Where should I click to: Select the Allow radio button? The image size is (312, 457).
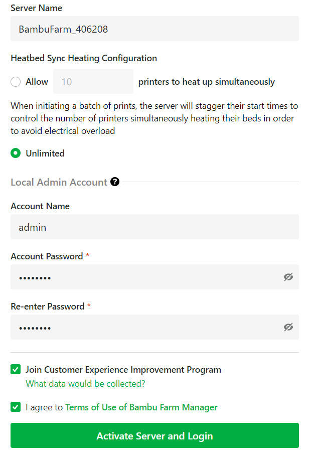click(x=16, y=82)
